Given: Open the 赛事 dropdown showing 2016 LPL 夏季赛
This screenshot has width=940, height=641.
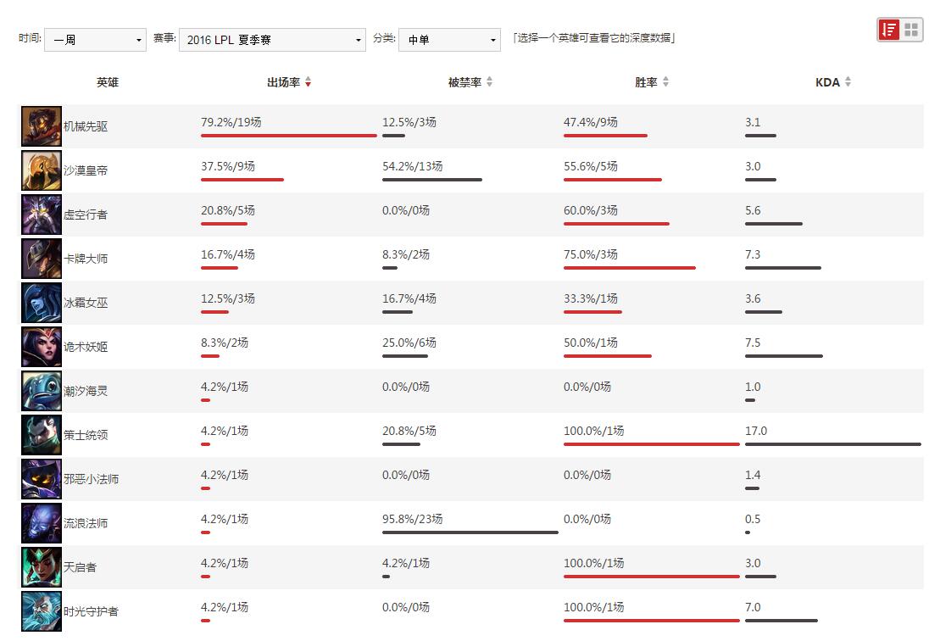Looking at the screenshot, I should [x=271, y=40].
